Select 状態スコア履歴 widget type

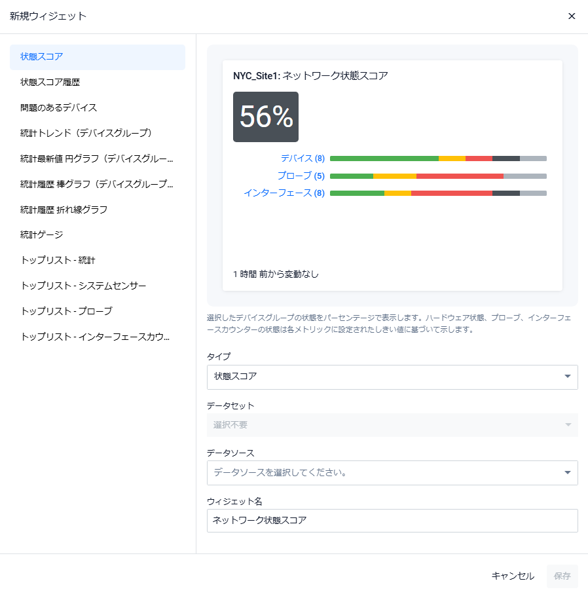pyautogui.click(x=98, y=83)
